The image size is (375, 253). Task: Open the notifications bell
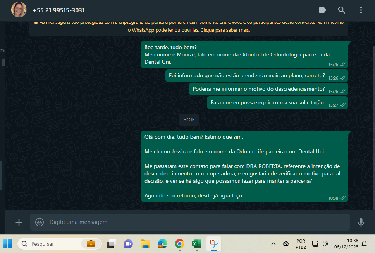pyautogui.click(x=364, y=244)
